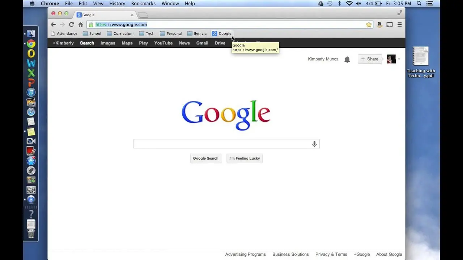Click the Amazon icon next to the omnibox
The height and width of the screenshot is (260, 463).
point(379,25)
